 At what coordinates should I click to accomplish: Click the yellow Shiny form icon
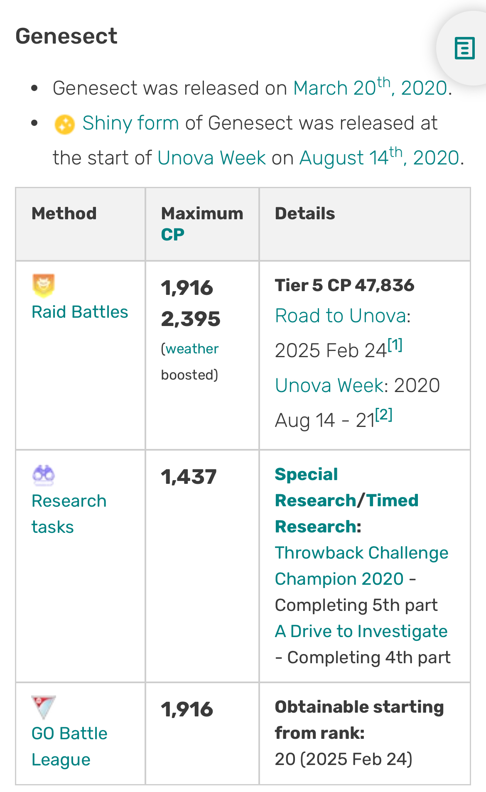pos(64,124)
